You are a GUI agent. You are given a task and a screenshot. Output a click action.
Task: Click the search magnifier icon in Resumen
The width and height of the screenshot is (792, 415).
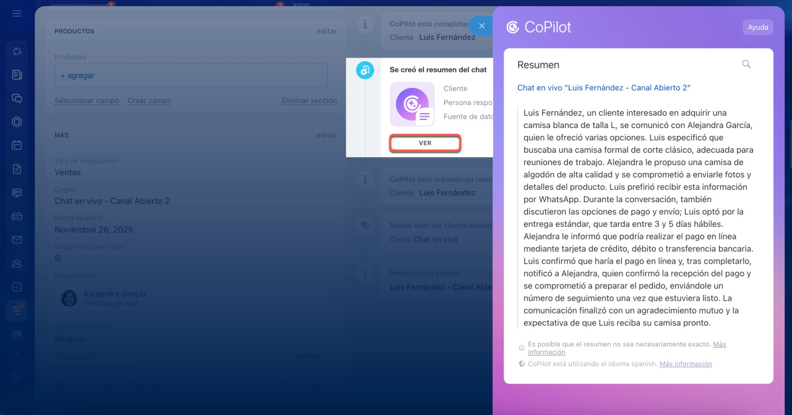click(746, 64)
